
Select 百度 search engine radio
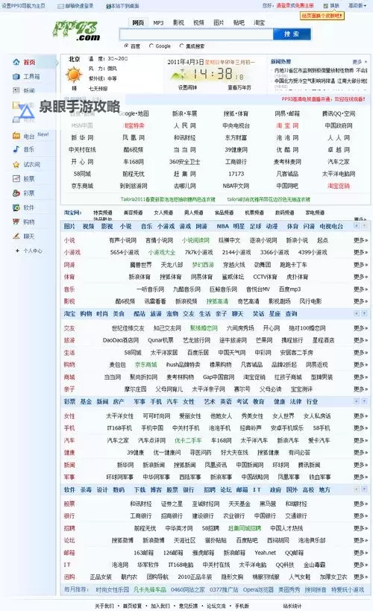coord(126,46)
